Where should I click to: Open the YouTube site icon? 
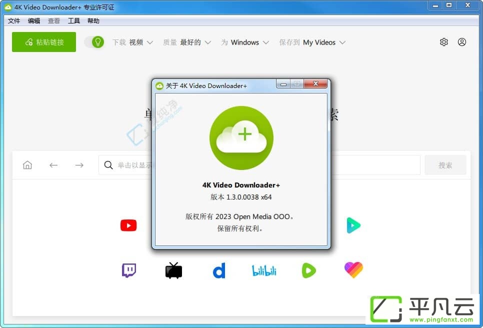(128, 225)
